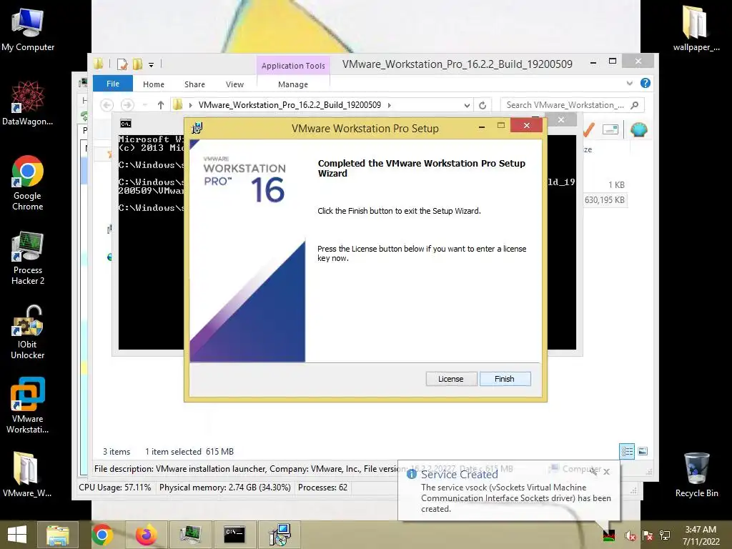Open the Recycle Bin
The width and height of the screenshot is (732, 549).
696,475
